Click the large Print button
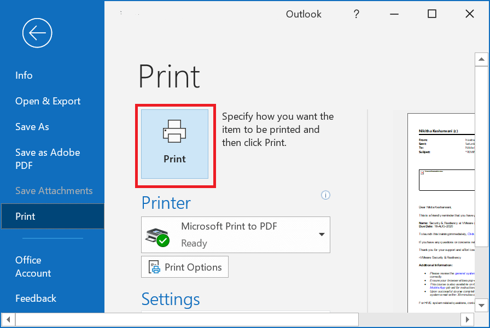490x328 pixels. pyautogui.click(x=174, y=144)
